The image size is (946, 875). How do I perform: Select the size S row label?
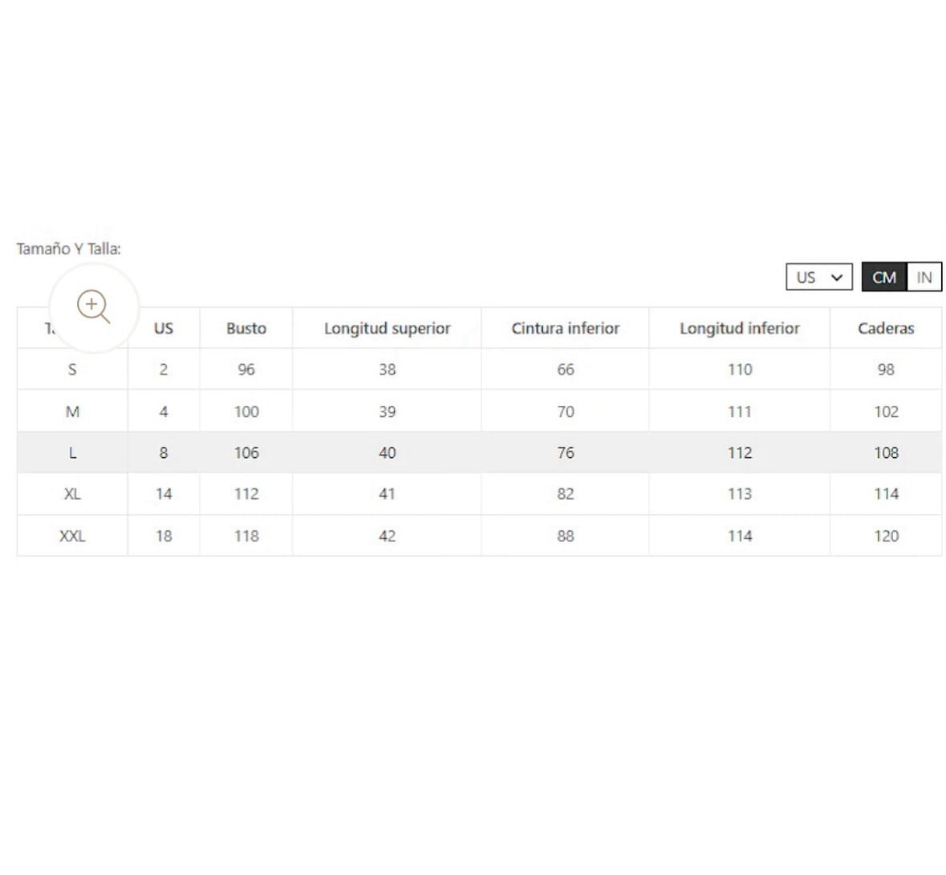click(x=72, y=370)
